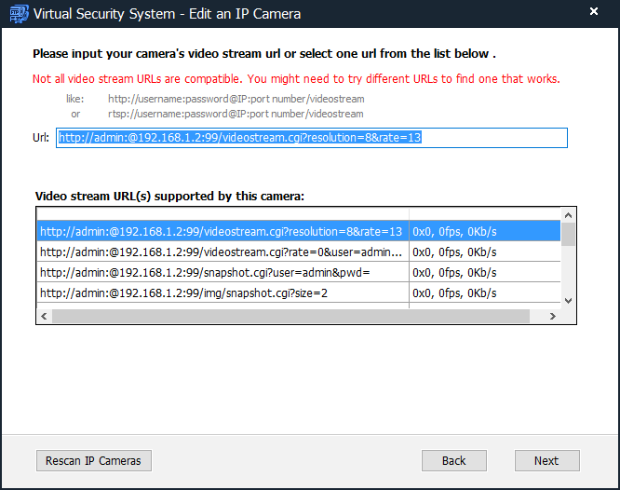
Task: Click the URL list's vertical scrollbar down arrow
Action: click(568, 300)
